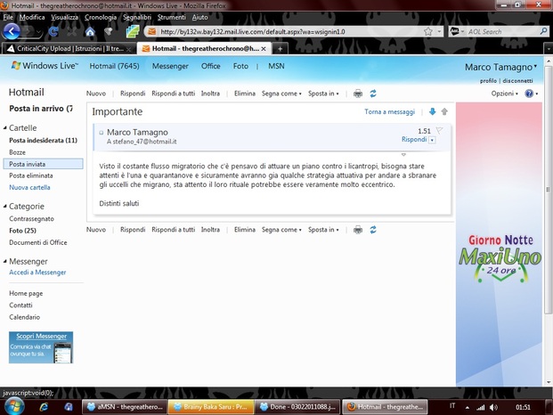
Task: Open the File menu
Action: [x=8, y=17]
